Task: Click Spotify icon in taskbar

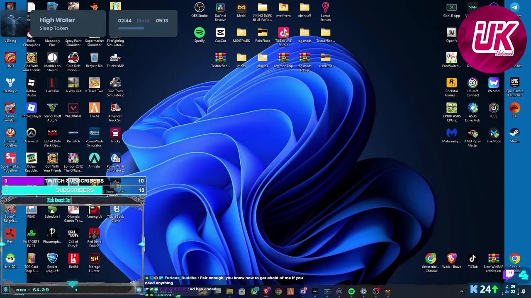Action: point(351,291)
